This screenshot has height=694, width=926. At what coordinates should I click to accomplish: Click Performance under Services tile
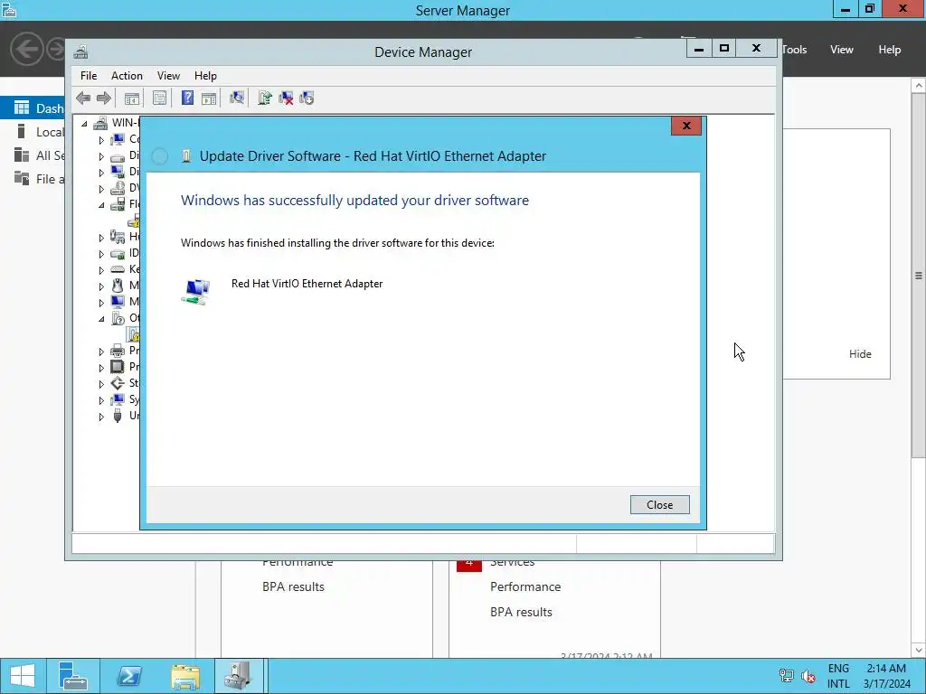point(525,586)
